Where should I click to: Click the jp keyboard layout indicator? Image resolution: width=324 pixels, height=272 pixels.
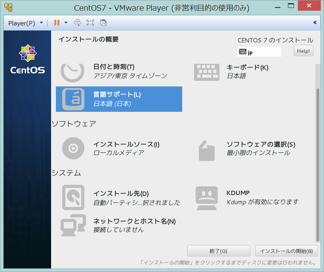tap(259, 52)
